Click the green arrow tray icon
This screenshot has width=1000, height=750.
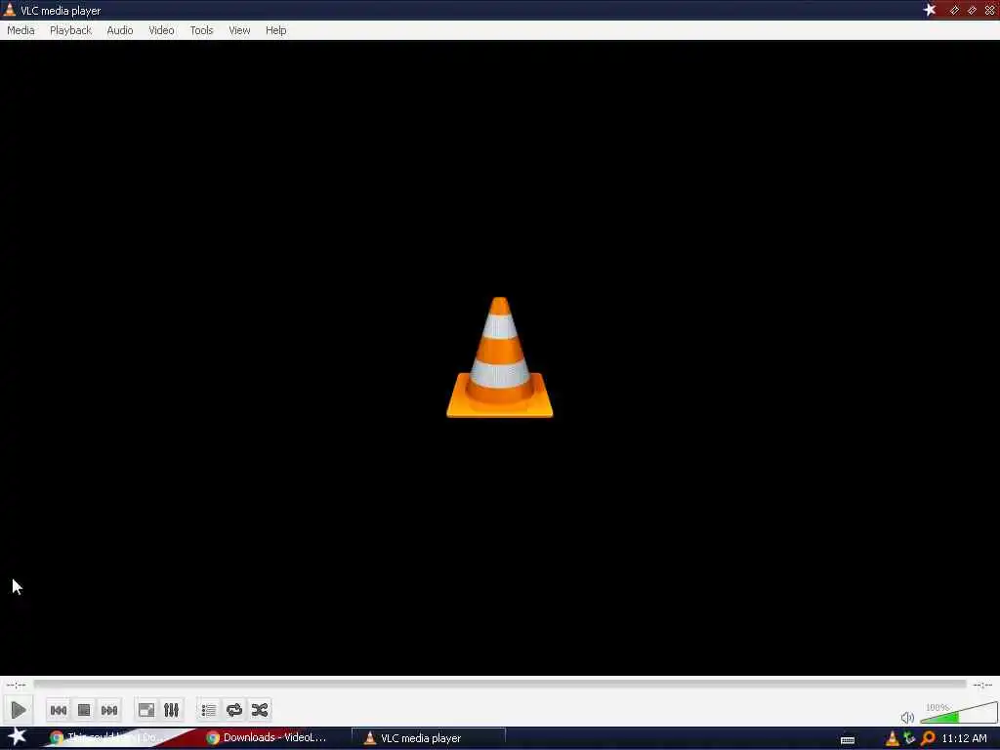click(909, 738)
